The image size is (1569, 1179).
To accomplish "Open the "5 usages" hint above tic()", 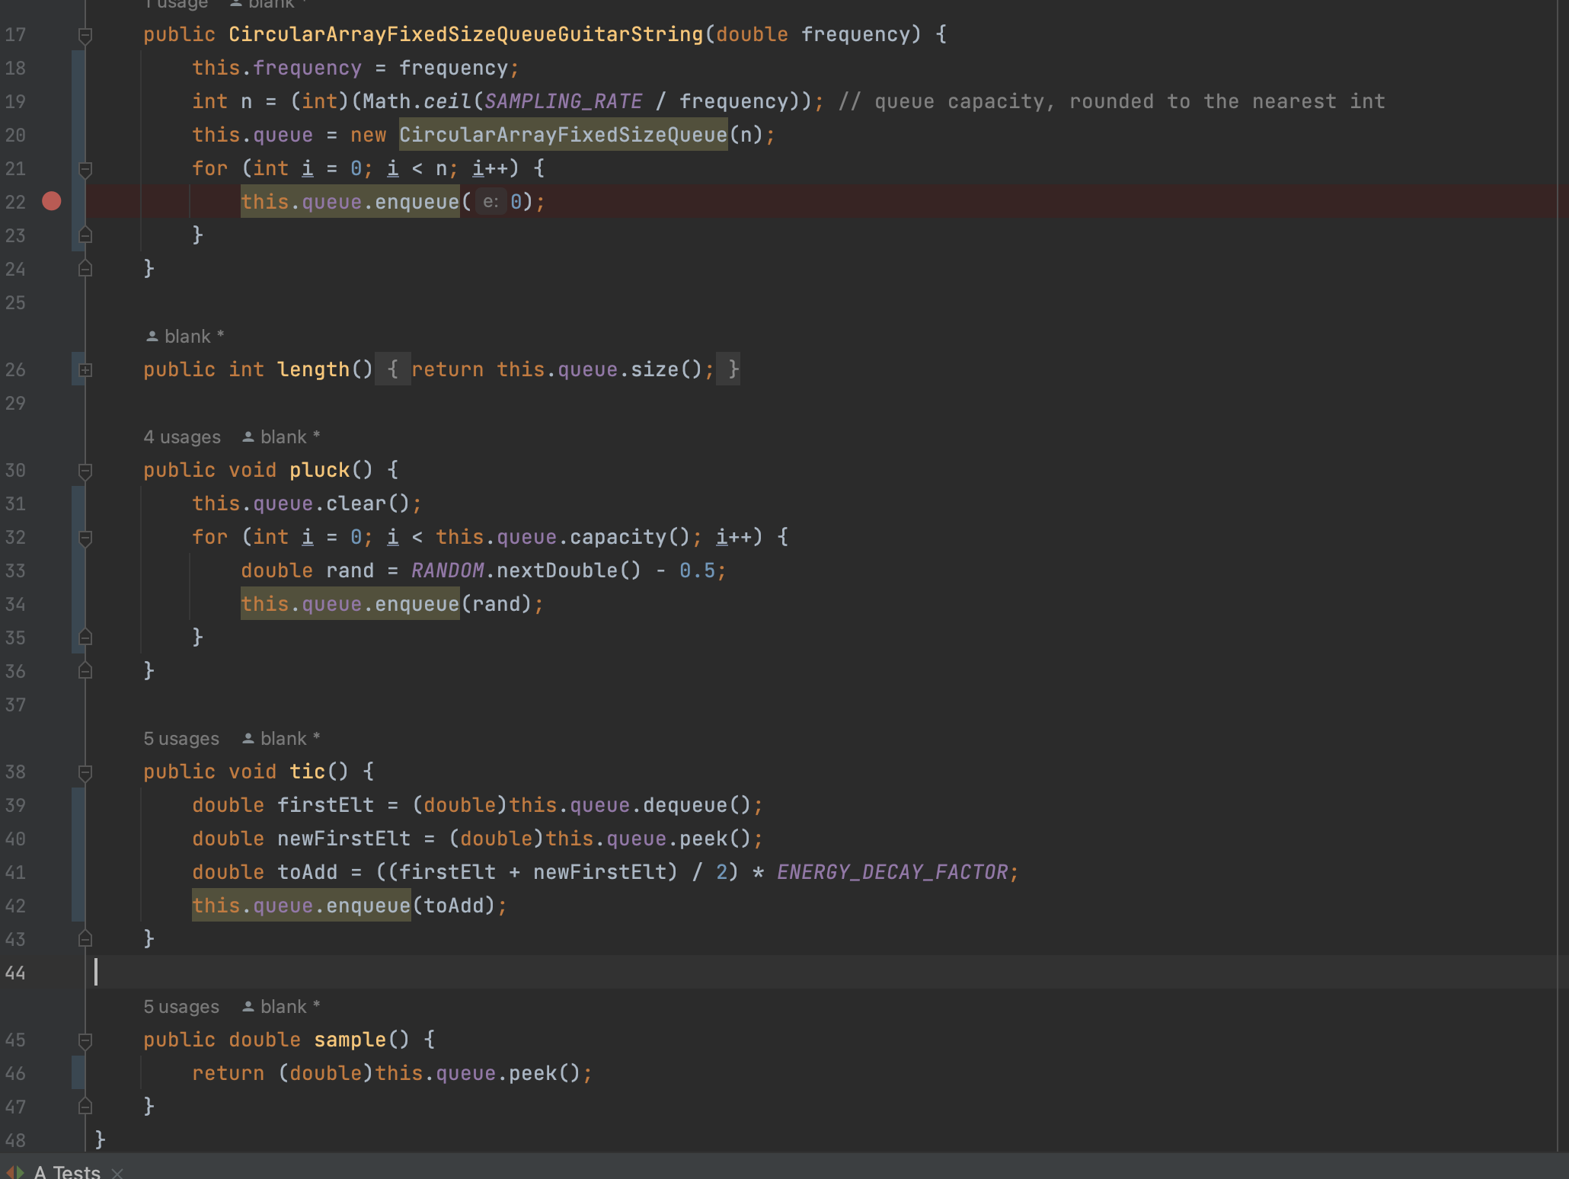I will tap(181, 739).
